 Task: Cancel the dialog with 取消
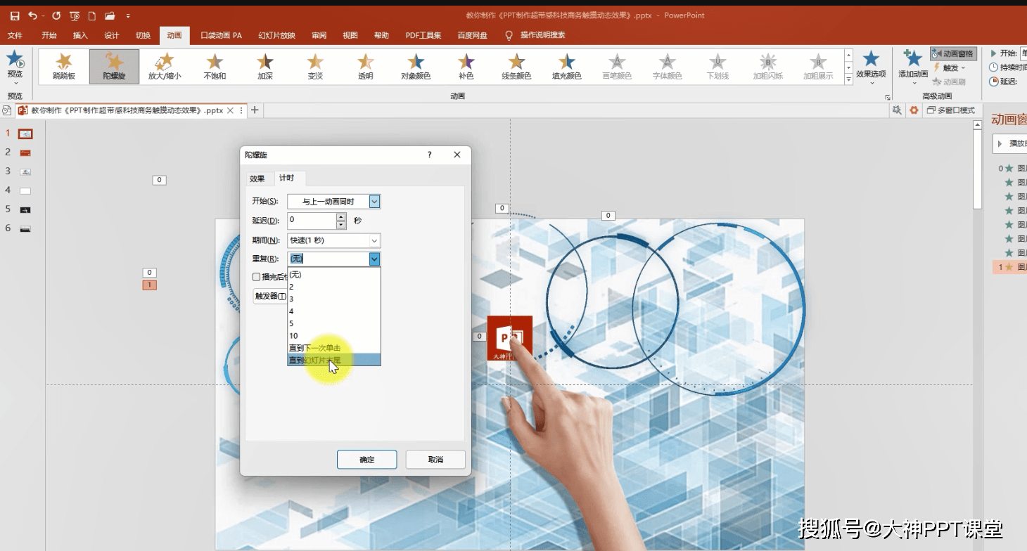coord(435,460)
